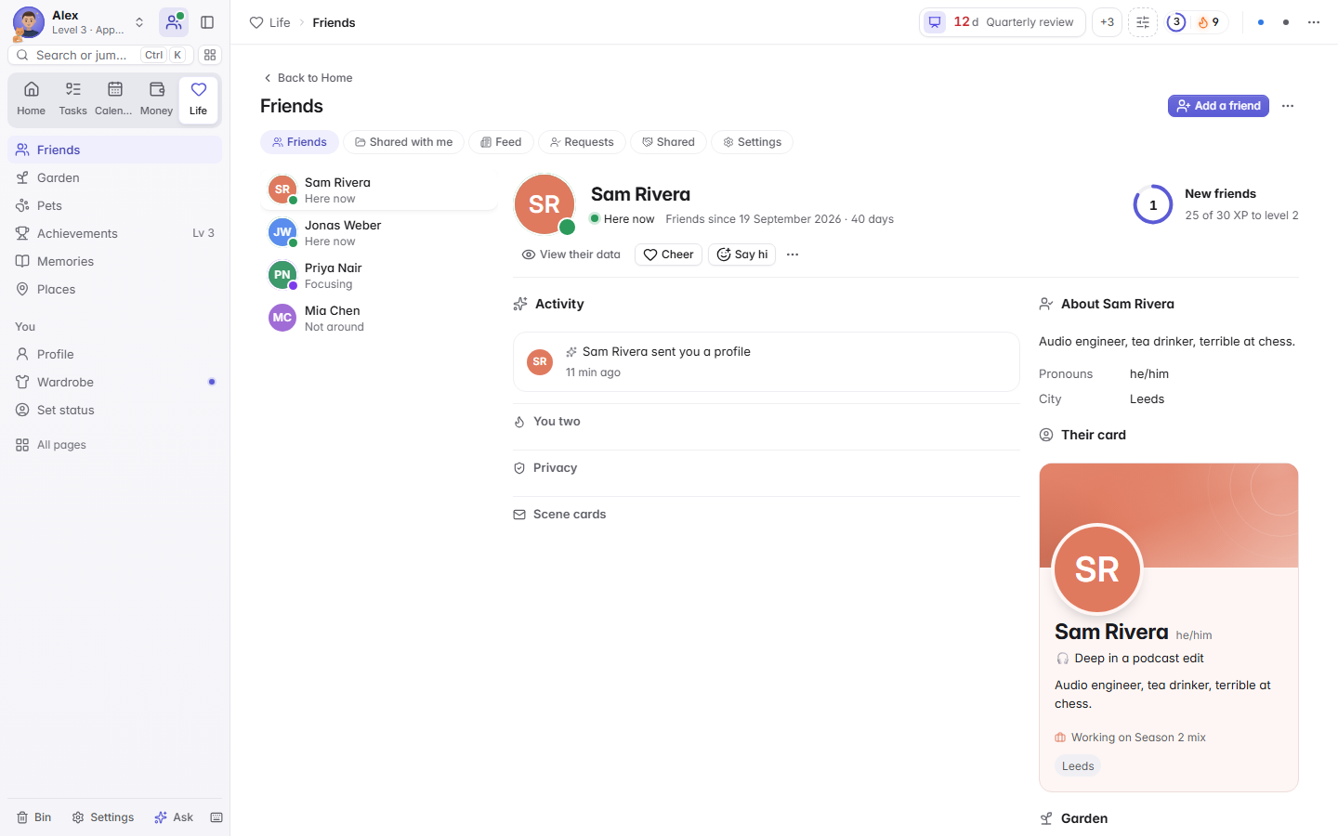Expand the Privacy section
The width and height of the screenshot is (1338, 836).
766,468
